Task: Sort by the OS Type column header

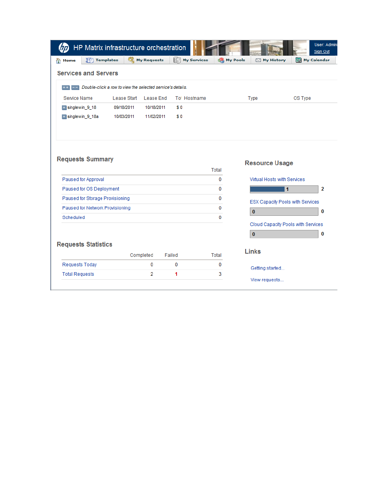Action: tap(302, 98)
